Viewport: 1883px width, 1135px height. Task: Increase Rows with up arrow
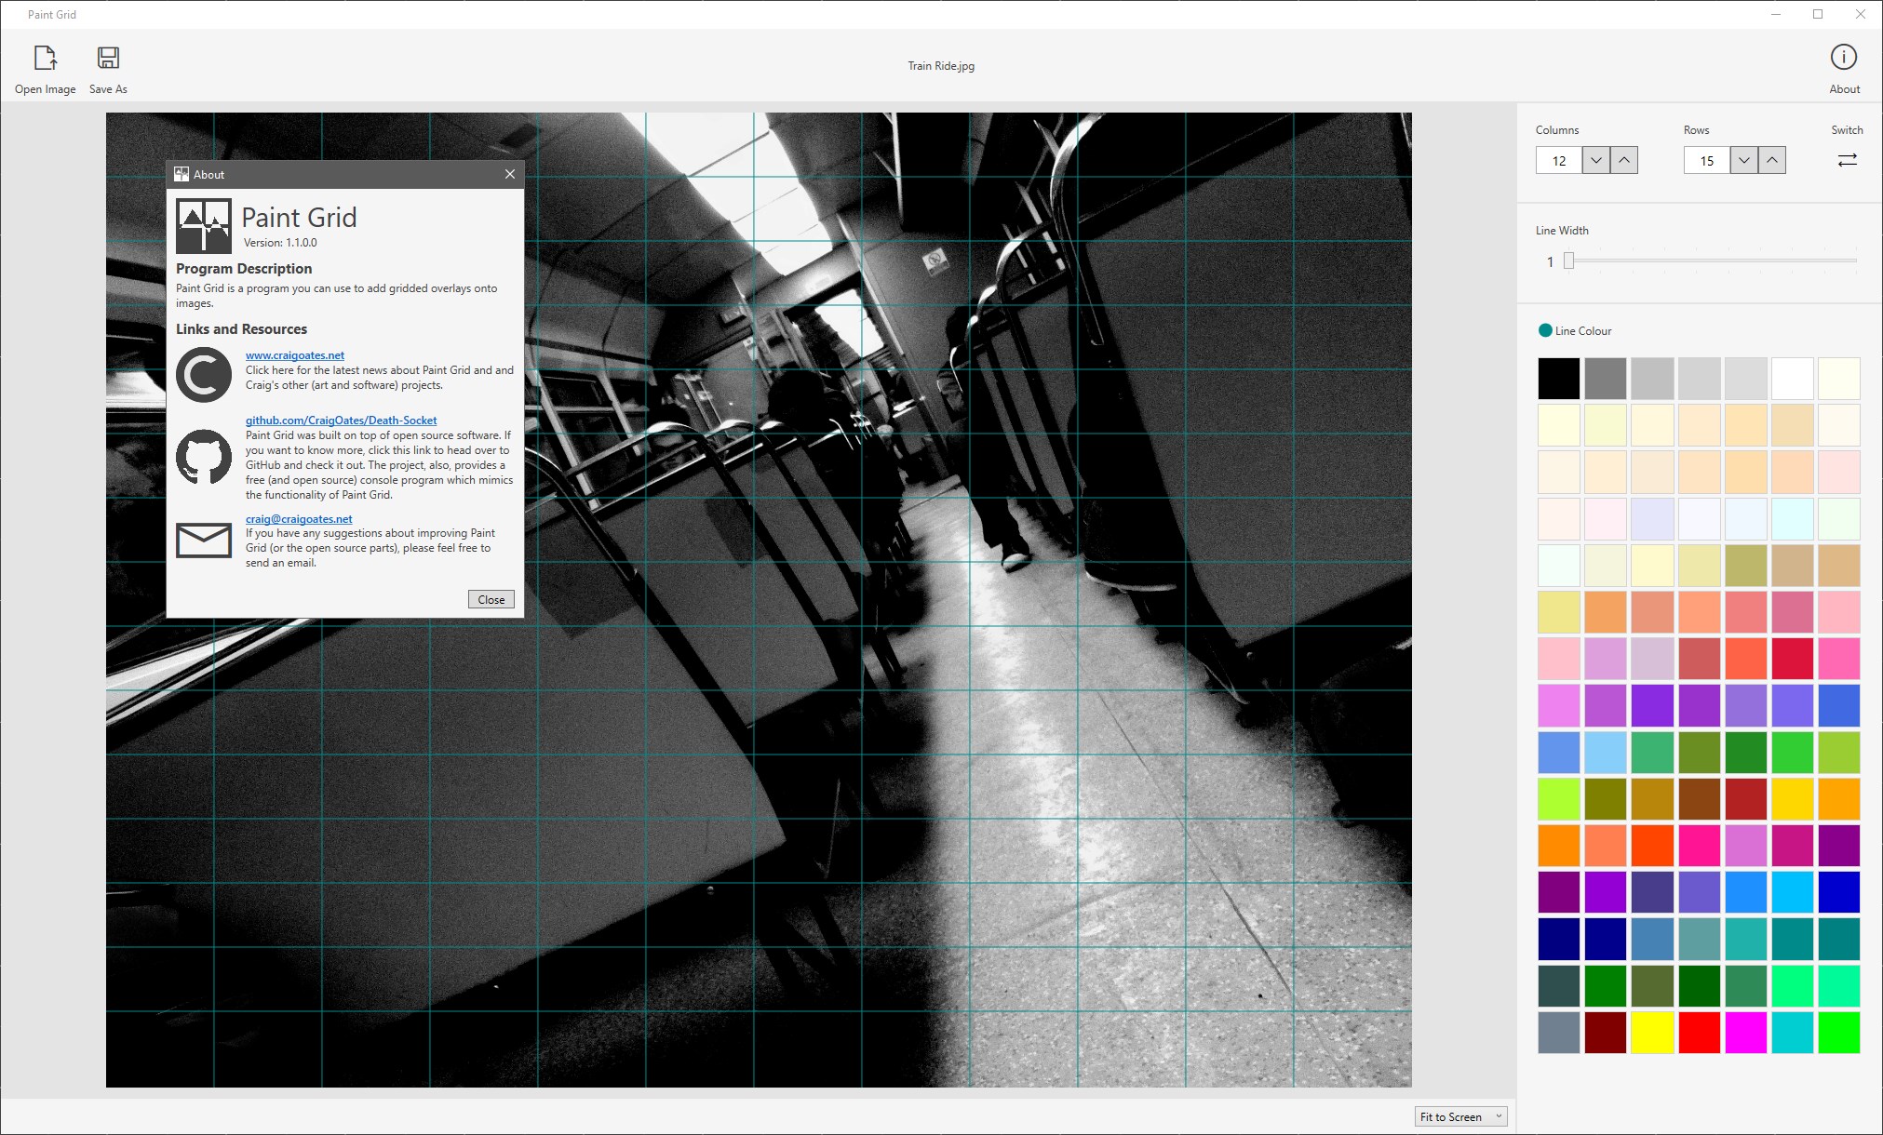[1771, 160]
